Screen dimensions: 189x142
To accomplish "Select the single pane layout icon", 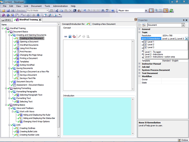I will click(151, 11).
